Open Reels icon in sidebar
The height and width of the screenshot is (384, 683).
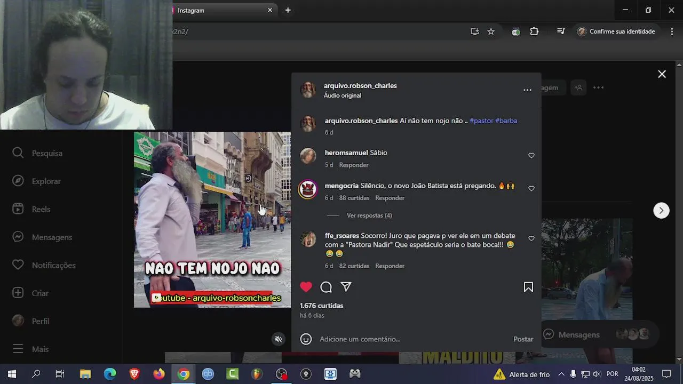click(18, 209)
